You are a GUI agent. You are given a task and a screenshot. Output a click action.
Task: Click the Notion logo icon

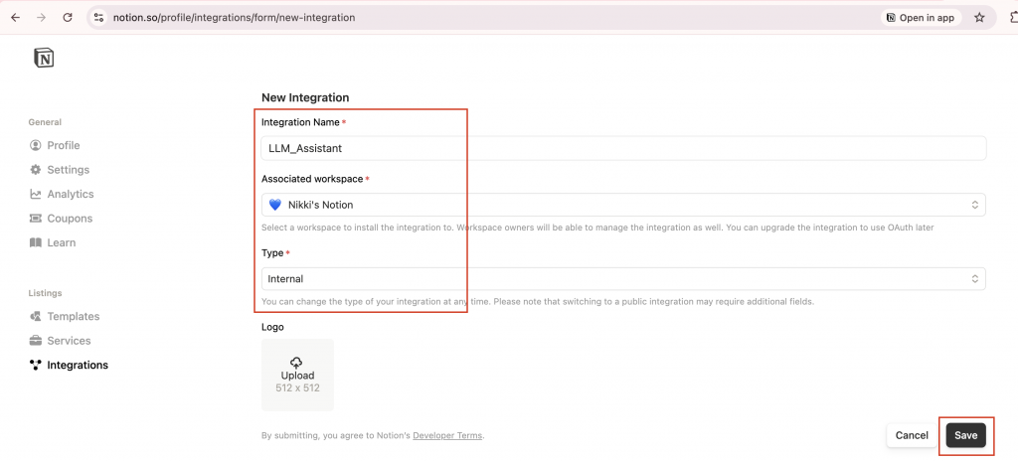click(x=44, y=58)
